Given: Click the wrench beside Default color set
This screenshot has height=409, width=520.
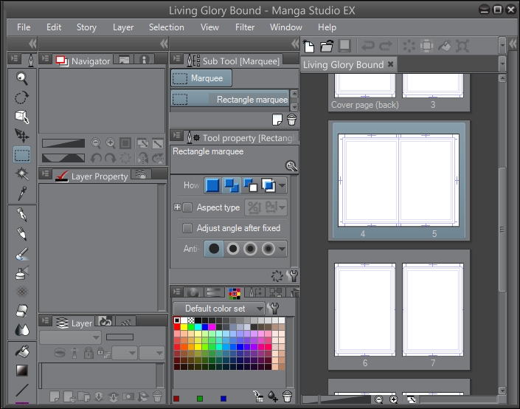Looking at the screenshot, I should pos(273,309).
